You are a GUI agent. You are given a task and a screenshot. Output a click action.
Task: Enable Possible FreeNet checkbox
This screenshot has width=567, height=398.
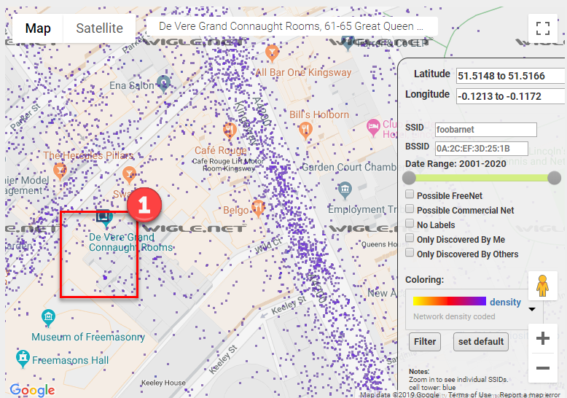(x=410, y=195)
